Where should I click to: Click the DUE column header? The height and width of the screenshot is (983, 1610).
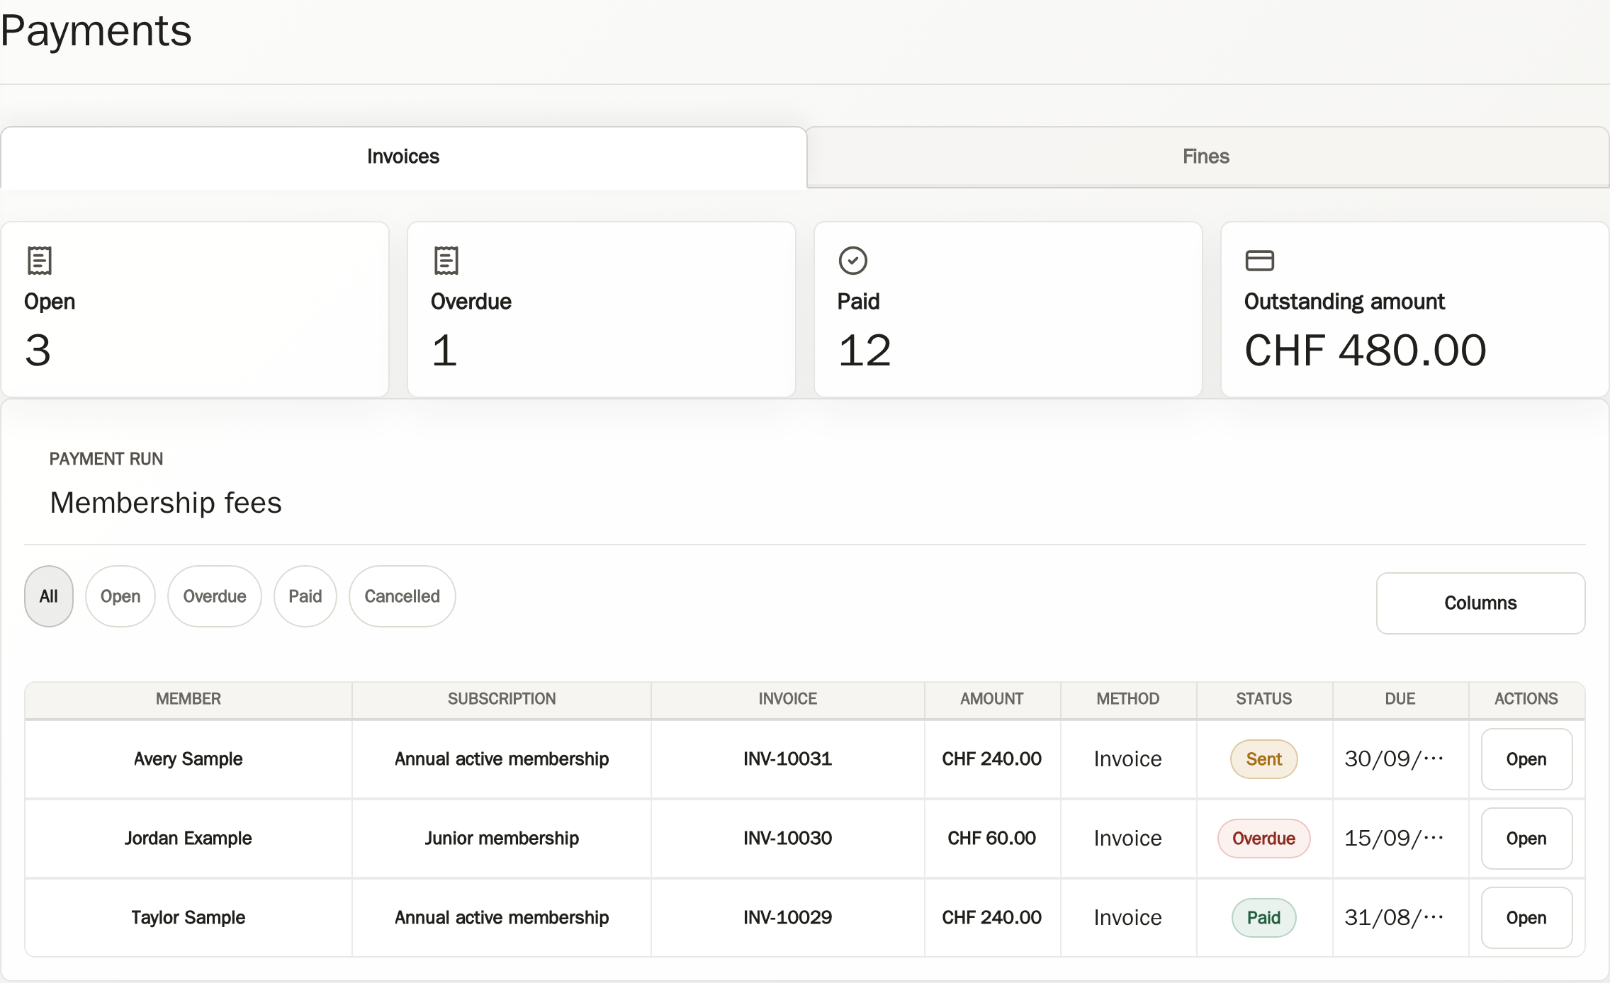click(1400, 699)
